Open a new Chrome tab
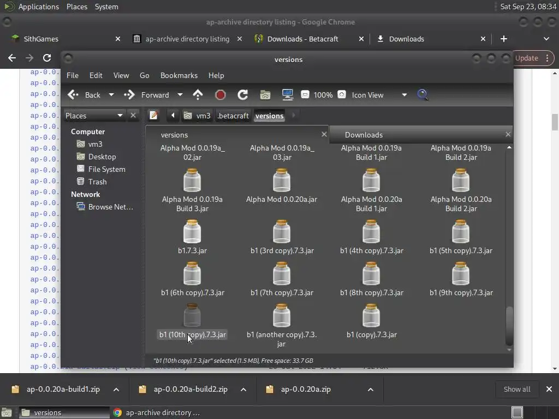Image resolution: width=559 pixels, height=419 pixels. coord(503,39)
